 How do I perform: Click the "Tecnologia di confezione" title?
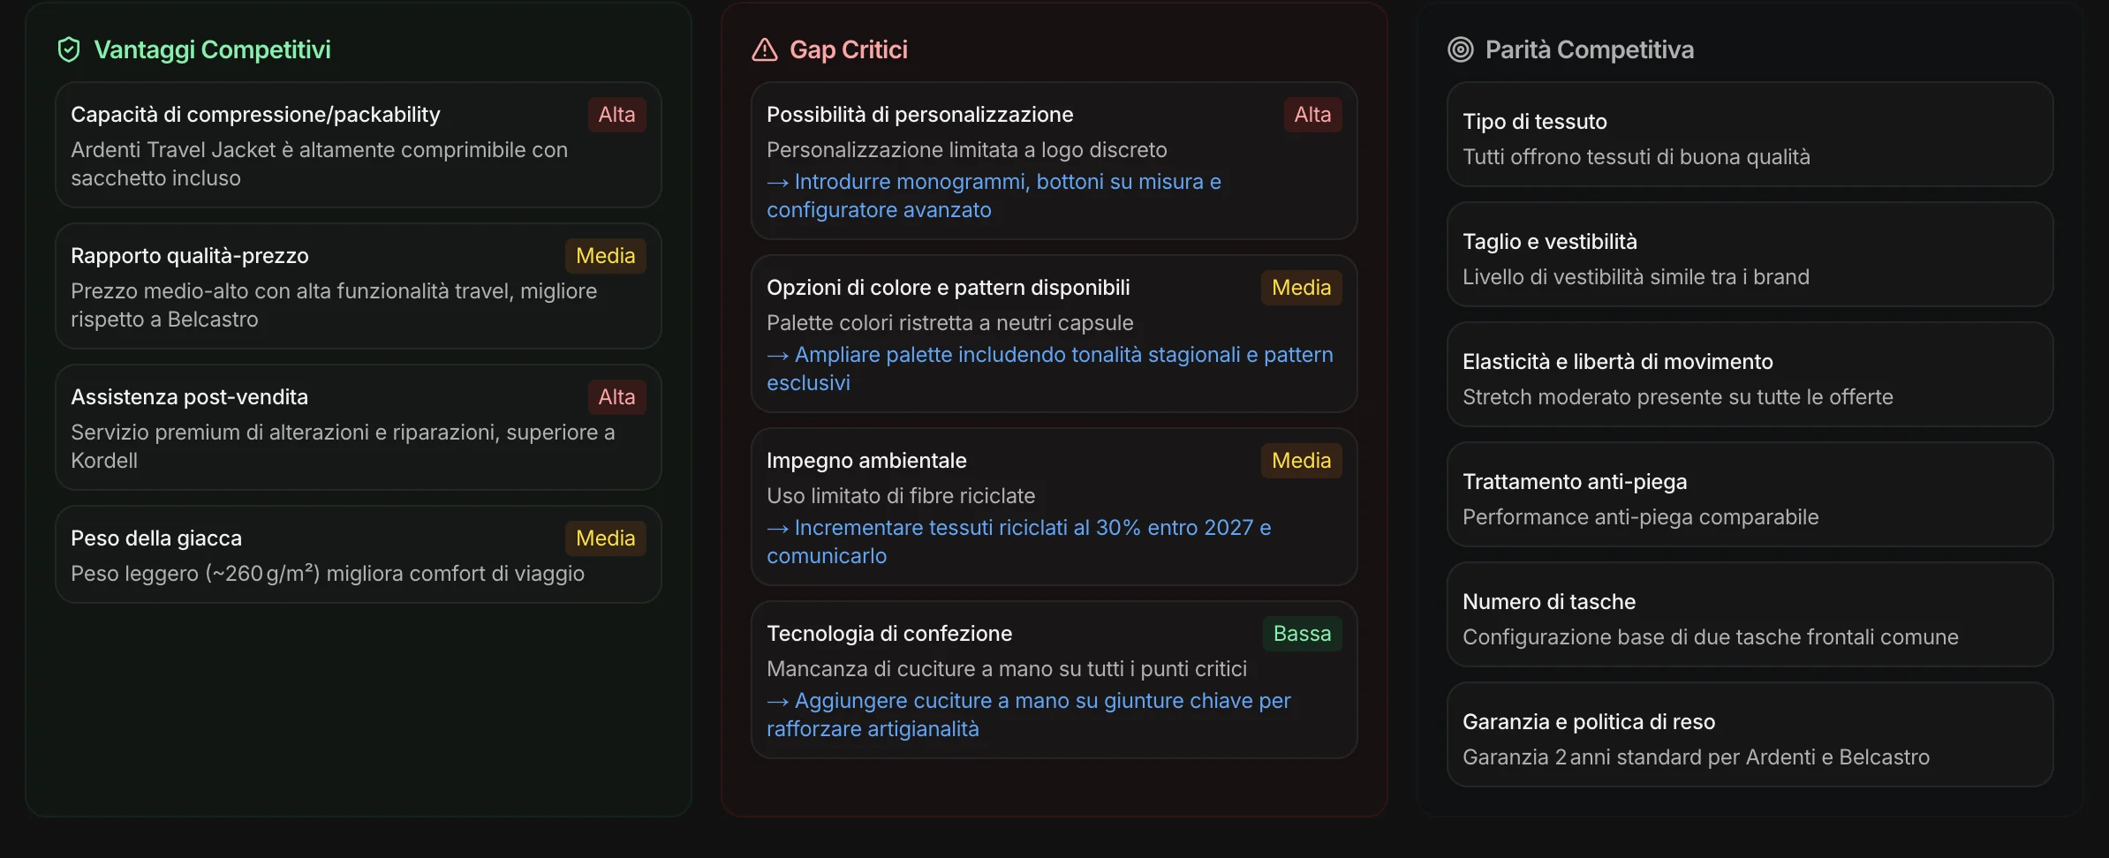[x=889, y=634]
